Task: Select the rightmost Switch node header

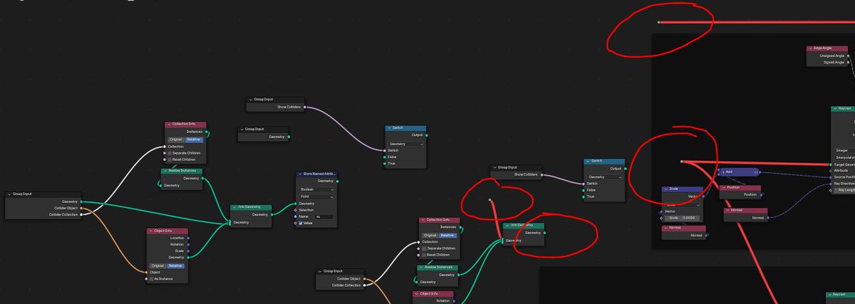Action: 604,162
